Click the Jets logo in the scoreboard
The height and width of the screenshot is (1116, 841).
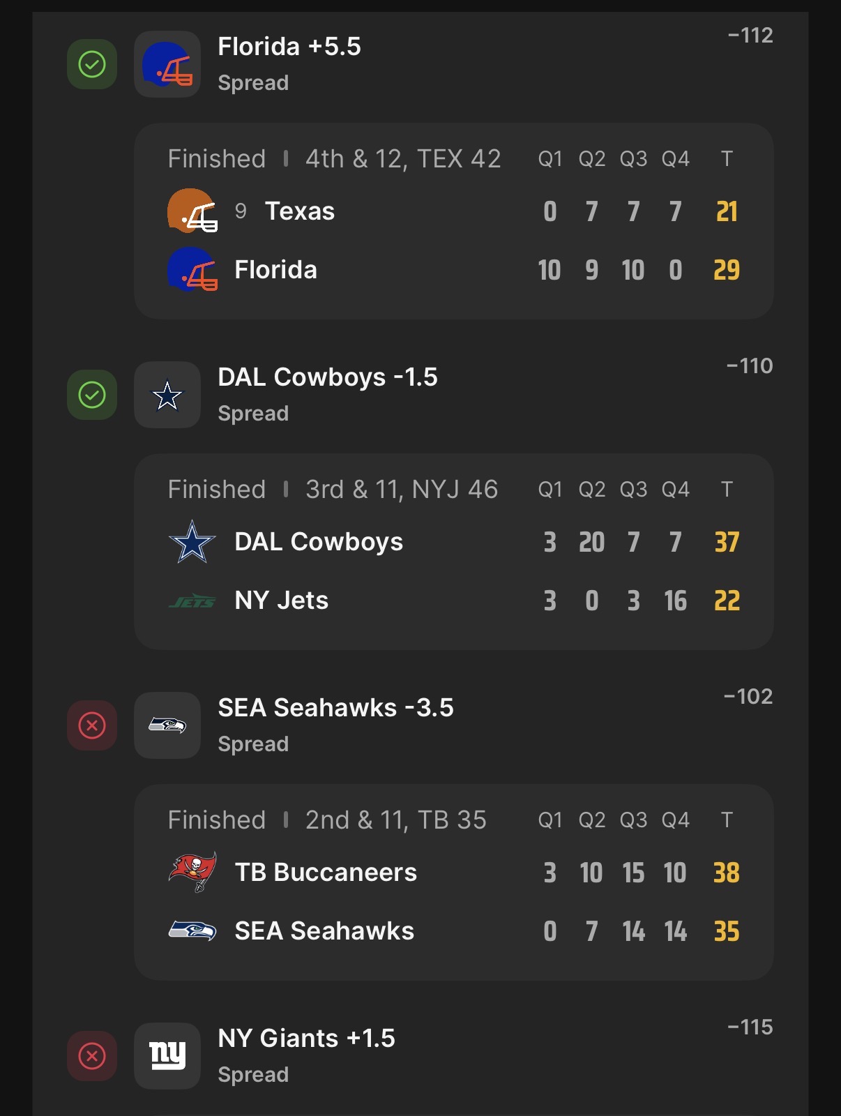point(192,601)
